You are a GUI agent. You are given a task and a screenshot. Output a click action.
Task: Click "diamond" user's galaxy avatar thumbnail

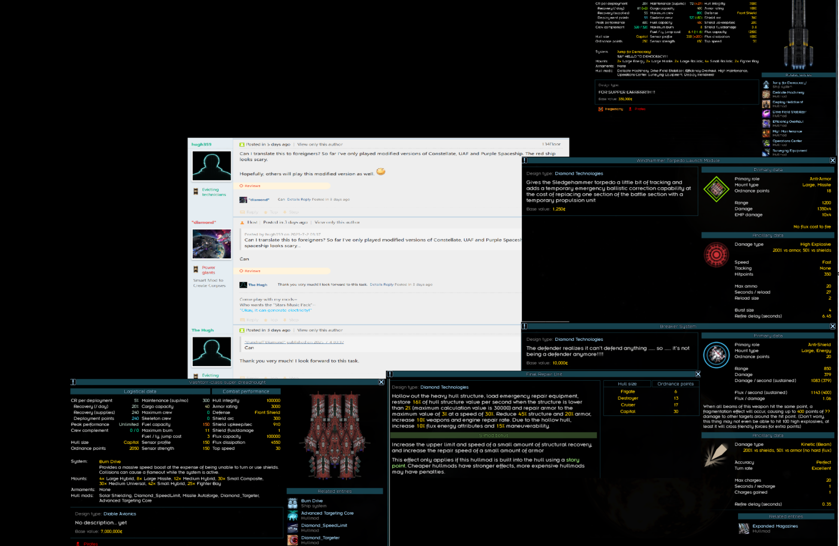212,244
